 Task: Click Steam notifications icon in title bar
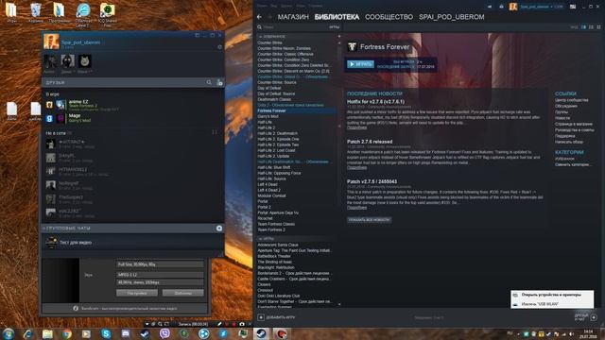point(501,7)
